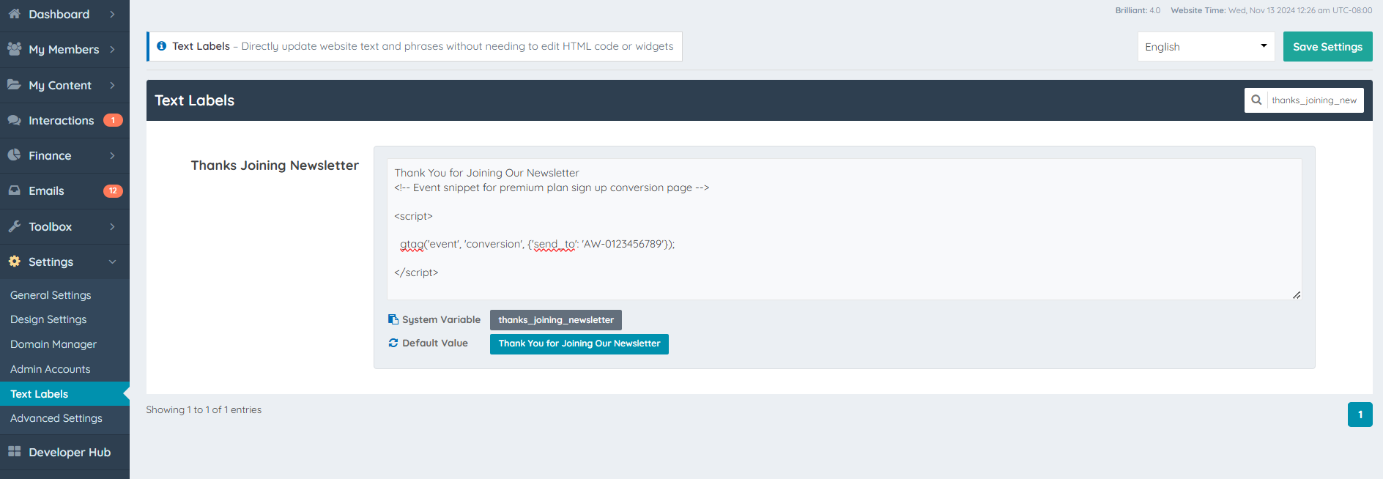Click the Save Settings button
1383x479 pixels.
(x=1327, y=46)
